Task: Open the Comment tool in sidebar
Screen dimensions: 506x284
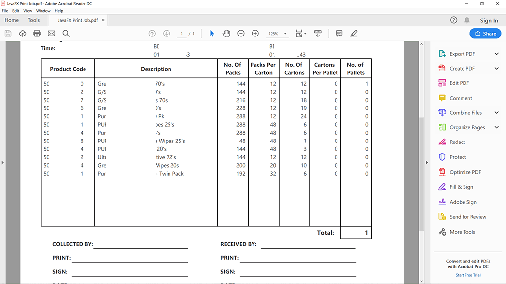Action: [461, 98]
